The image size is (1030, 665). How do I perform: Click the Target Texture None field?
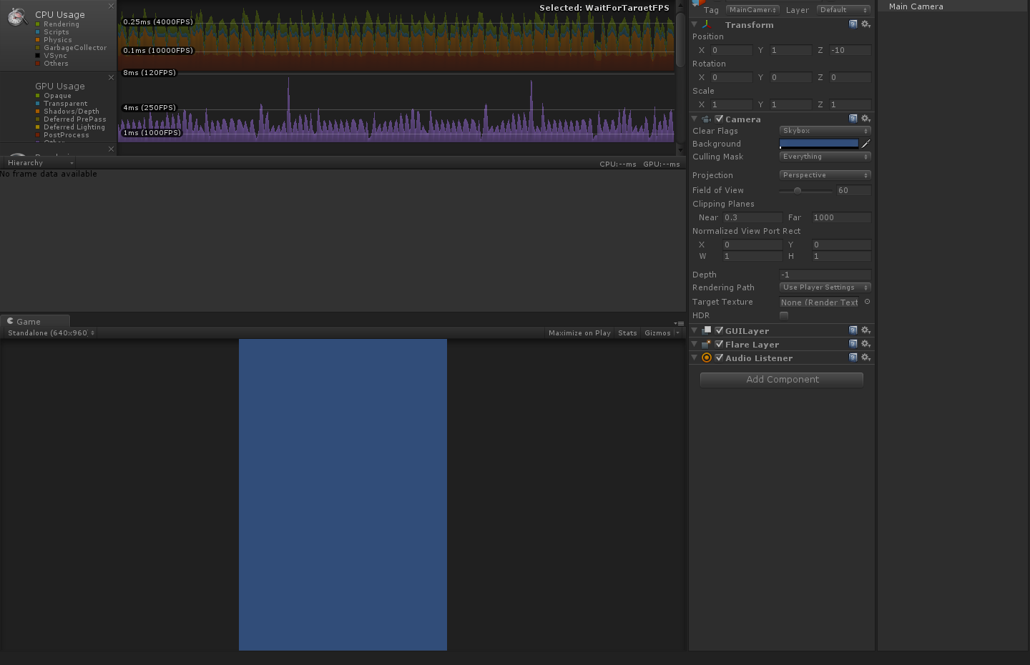819,302
